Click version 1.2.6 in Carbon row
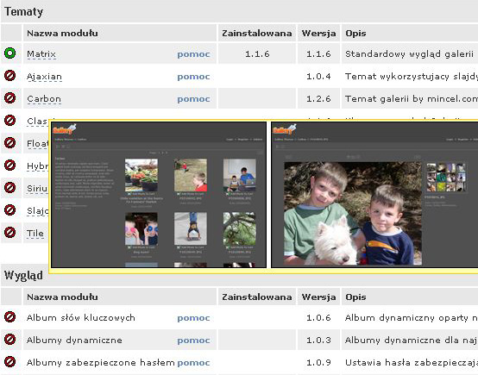 click(x=318, y=99)
